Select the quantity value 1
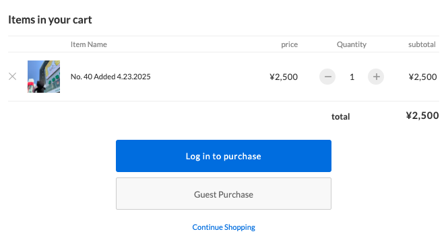The image size is (446, 246). pyautogui.click(x=352, y=77)
